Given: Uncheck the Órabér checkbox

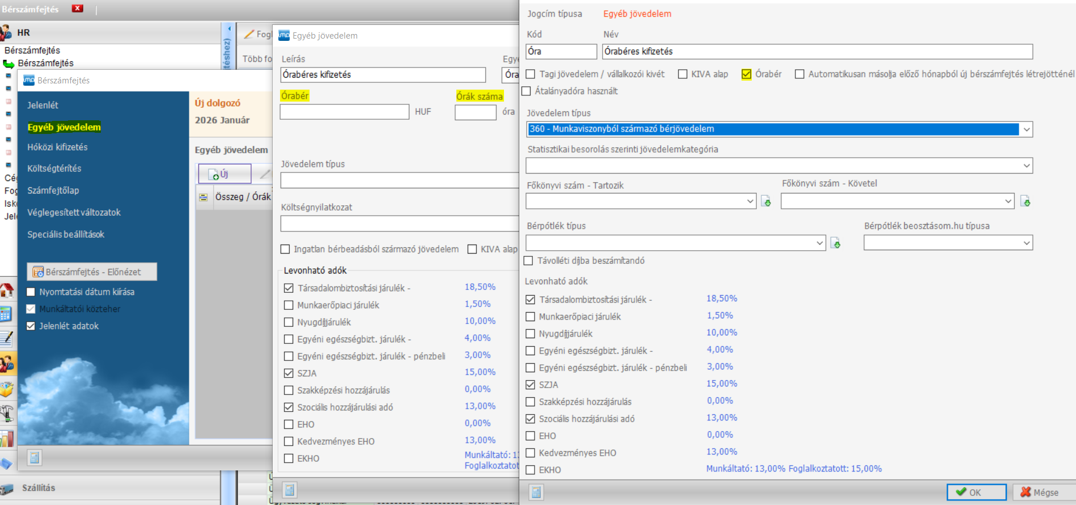Looking at the screenshot, I should pos(746,74).
